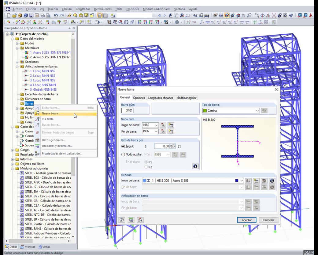Switch to the Modificar rigidez tab

coord(187,98)
